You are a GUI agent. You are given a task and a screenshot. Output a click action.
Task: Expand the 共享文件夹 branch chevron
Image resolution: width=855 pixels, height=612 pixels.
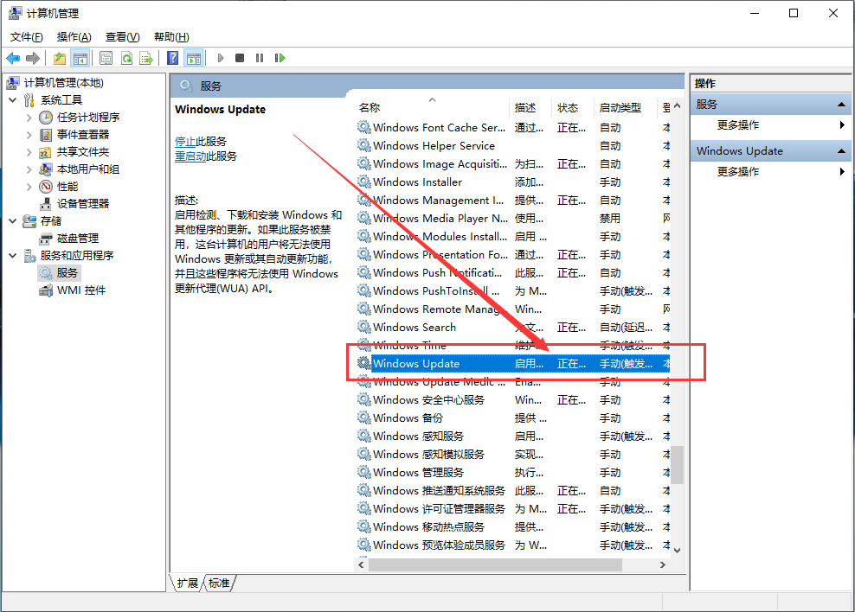[29, 152]
